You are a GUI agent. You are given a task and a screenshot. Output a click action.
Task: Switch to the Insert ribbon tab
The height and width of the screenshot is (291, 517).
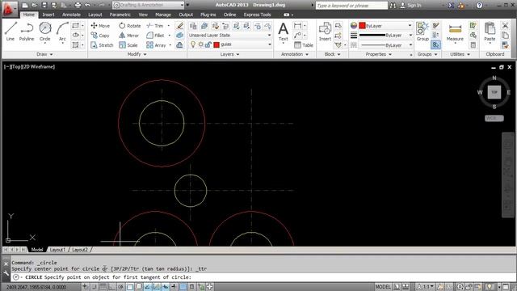[x=48, y=15]
